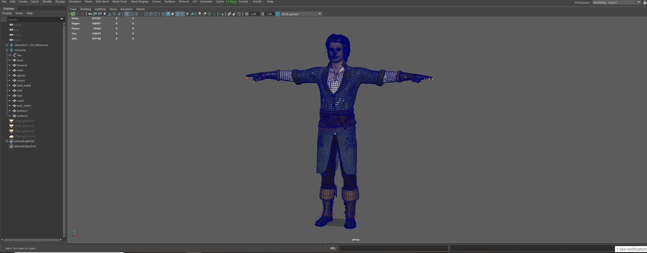This screenshot has width=647, height=253.
Task: Open the Arnold menu
Action: click(x=243, y=2)
